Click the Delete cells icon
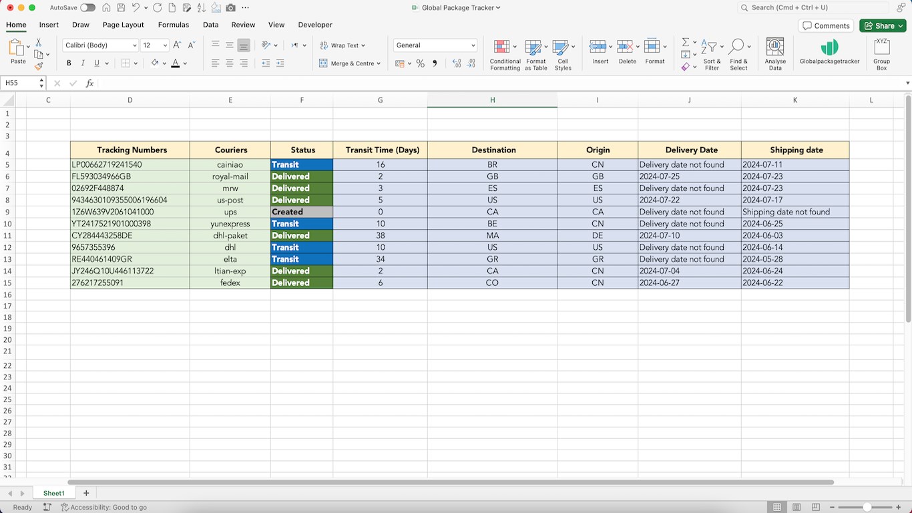The image size is (912, 513). [x=625, y=47]
